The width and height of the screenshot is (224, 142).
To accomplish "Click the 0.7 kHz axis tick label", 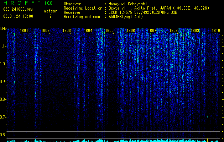I will pyautogui.click(x=3, y=117).
